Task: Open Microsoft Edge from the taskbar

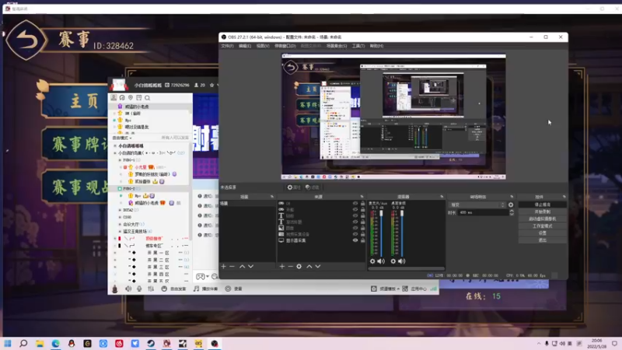Action: coord(55,343)
